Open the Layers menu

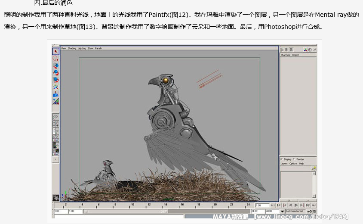pos(284,164)
